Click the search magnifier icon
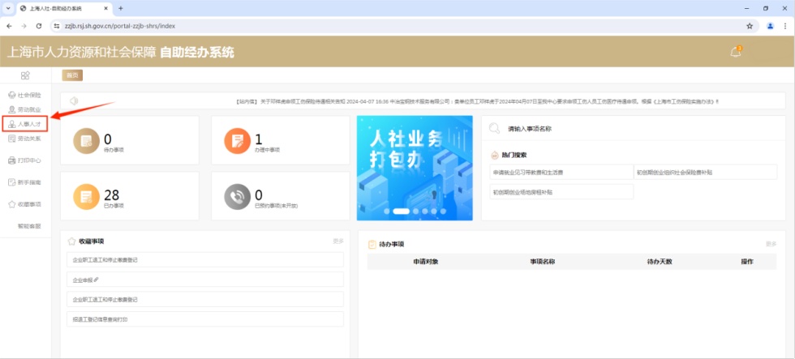Image resolution: width=795 pixels, height=359 pixels. [x=494, y=128]
